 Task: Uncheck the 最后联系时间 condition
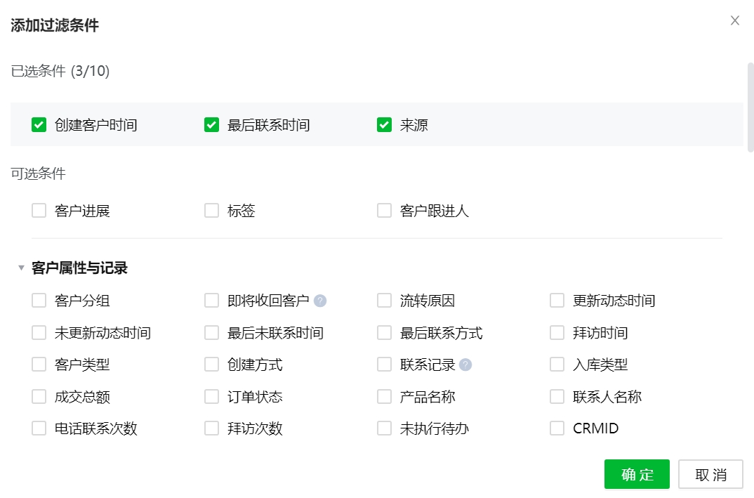211,124
